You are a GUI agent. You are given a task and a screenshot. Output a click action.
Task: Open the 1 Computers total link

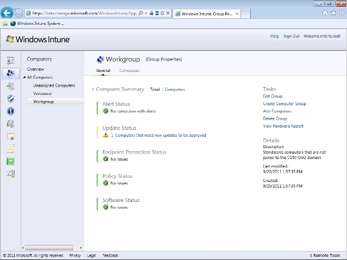pos(173,89)
